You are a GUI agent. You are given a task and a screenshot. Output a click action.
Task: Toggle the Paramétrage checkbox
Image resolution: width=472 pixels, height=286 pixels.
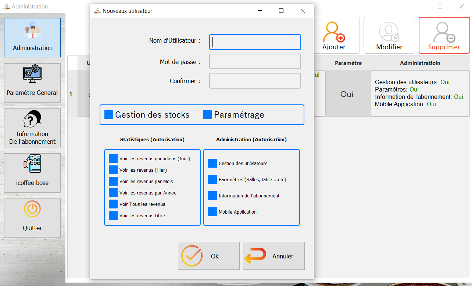208,115
